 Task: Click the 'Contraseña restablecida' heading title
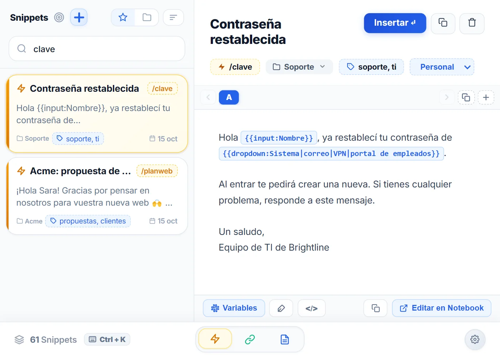(x=248, y=32)
